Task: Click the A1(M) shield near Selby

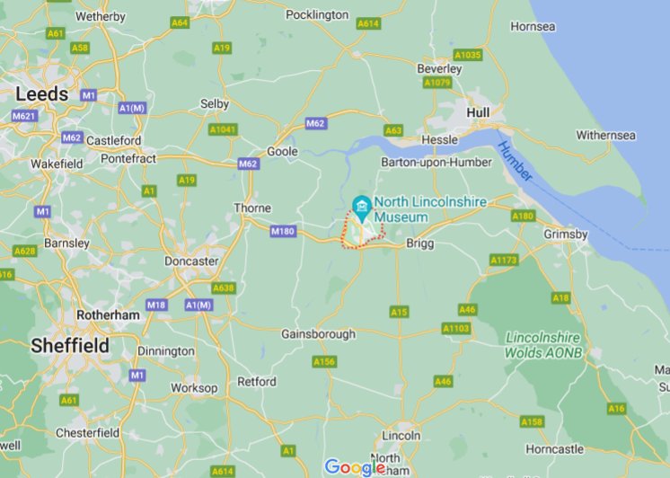Action: pyautogui.click(x=132, y=108)
